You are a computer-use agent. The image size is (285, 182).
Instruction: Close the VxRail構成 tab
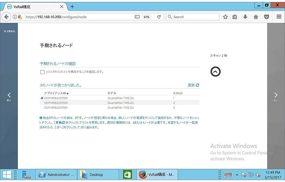point(62,7)
